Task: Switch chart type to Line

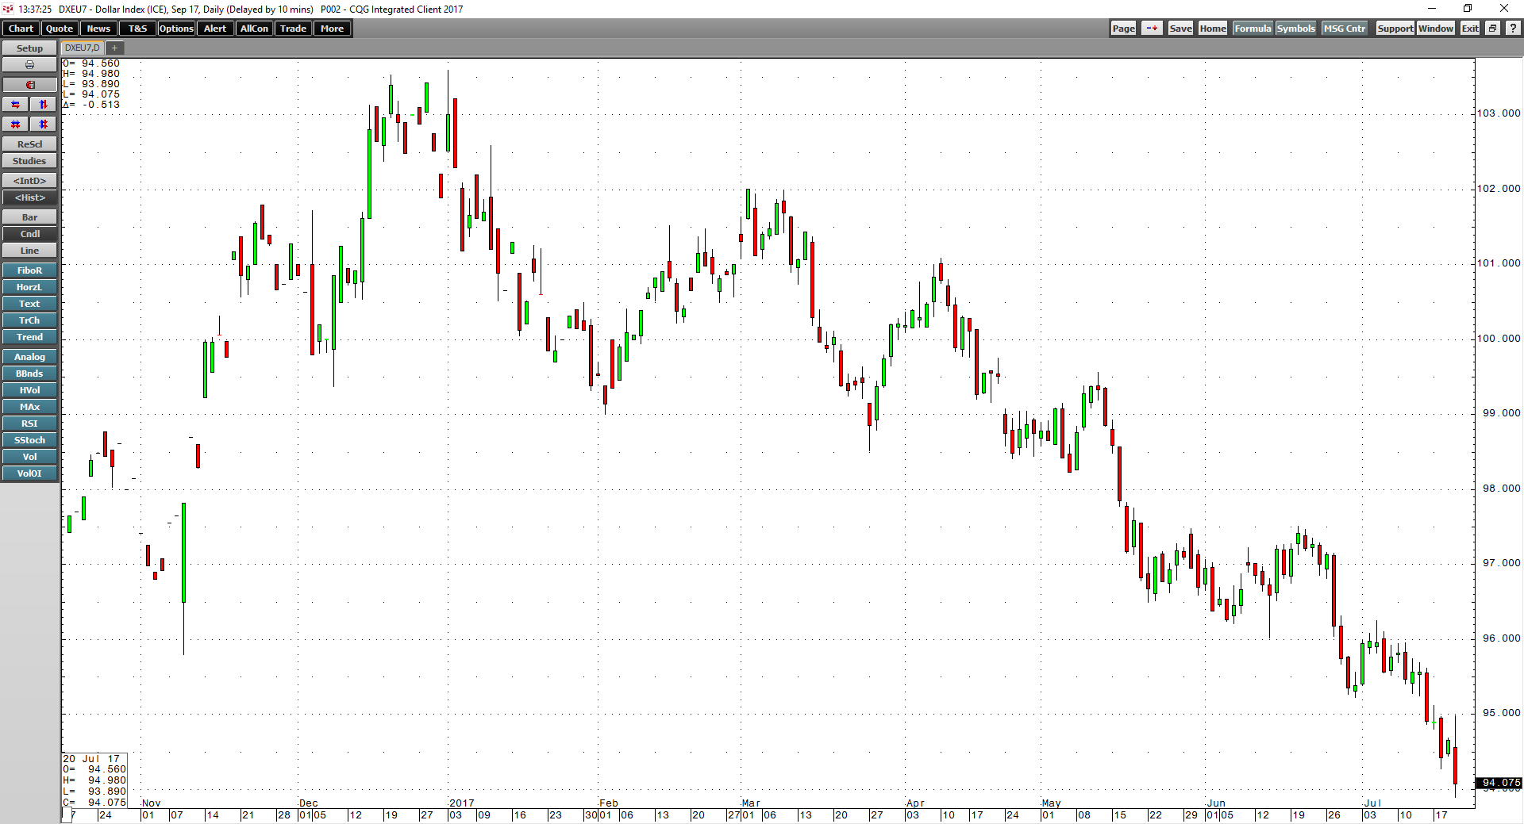Action: point(29,251)
